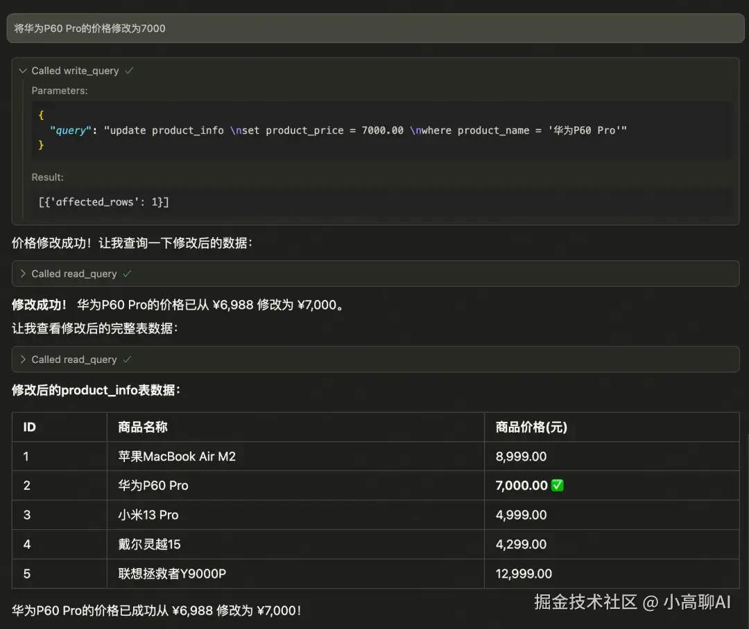Screen dimensions: 749x629
Task: Click the 'Parameters:' label
Action: click(x=60, y=91)
